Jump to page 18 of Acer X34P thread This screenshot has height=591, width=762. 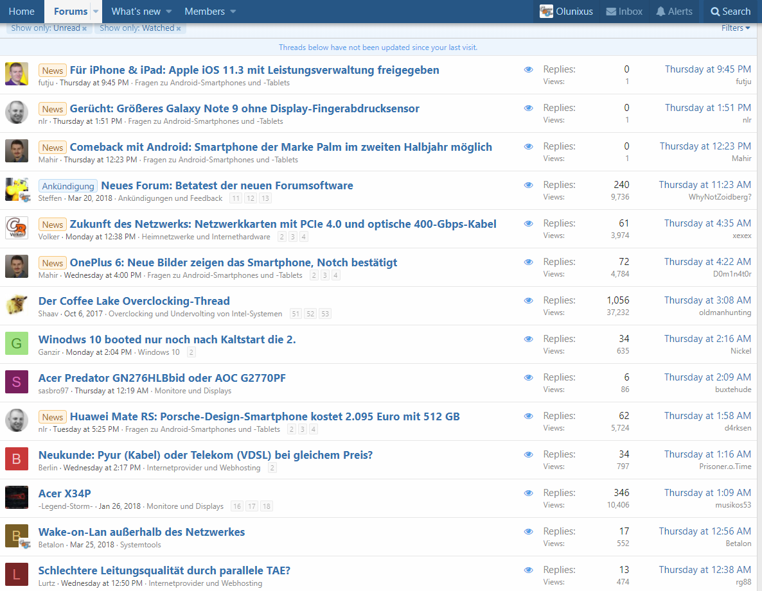pos(266,506)
